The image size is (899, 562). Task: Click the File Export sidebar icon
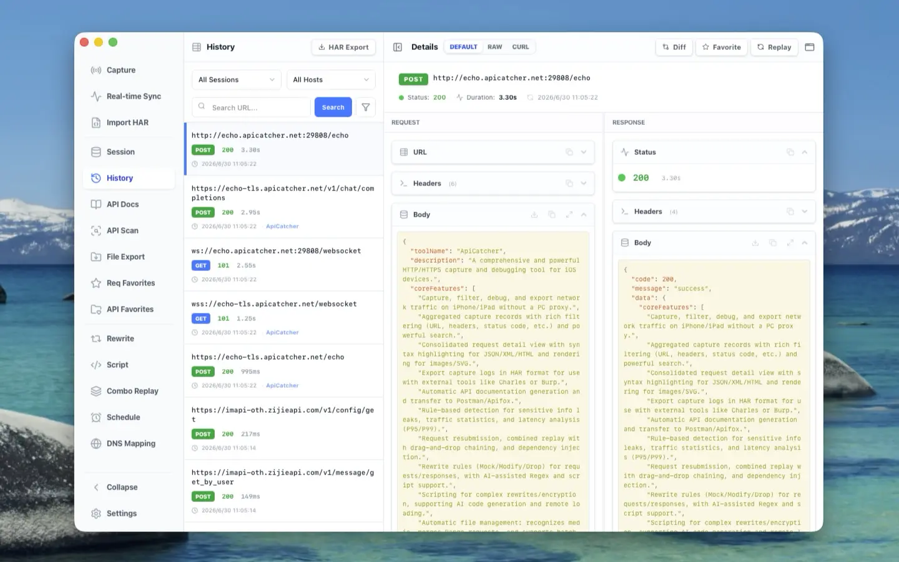96,257
